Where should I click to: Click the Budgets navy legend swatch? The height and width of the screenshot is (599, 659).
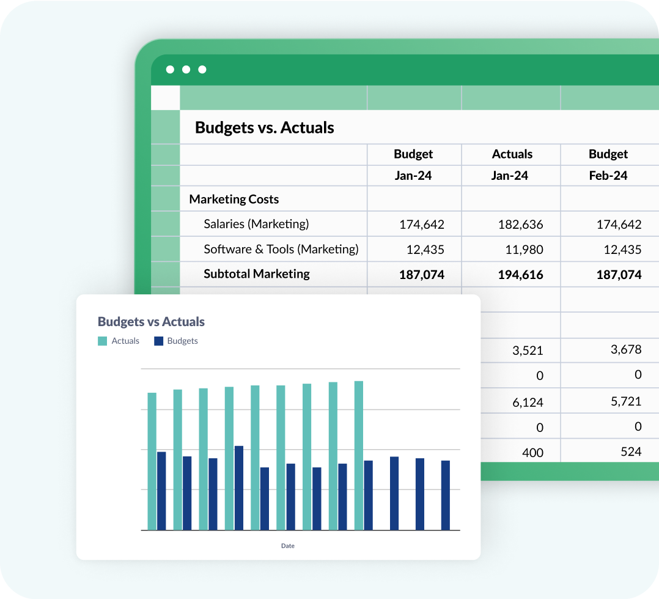pos(158,341)
